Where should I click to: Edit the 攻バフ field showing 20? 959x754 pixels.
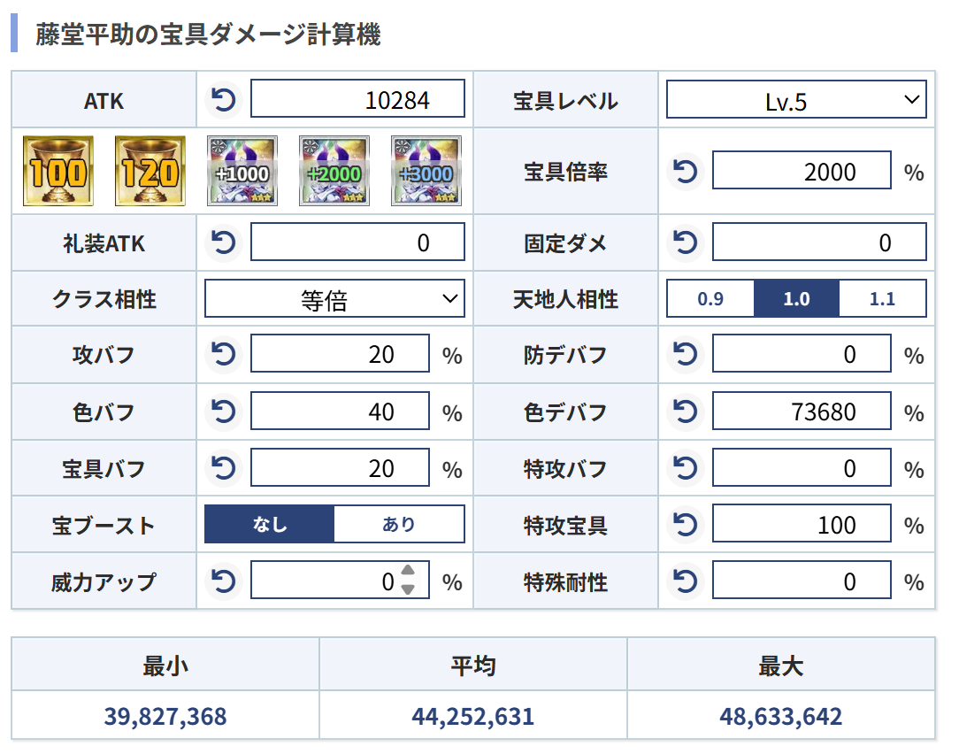click(340, 353)
